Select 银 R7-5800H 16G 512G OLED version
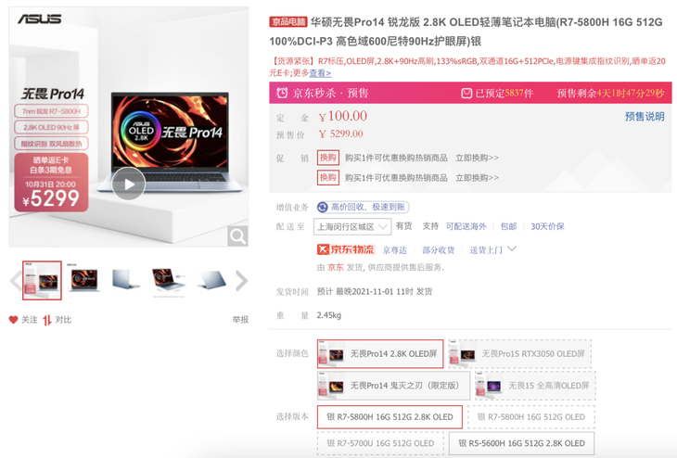The image size is (677, 458). [531, 417]
